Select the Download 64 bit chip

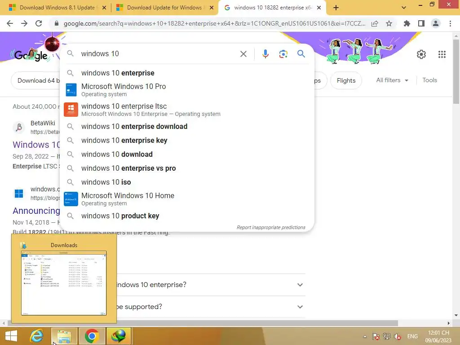click(35, 80)
